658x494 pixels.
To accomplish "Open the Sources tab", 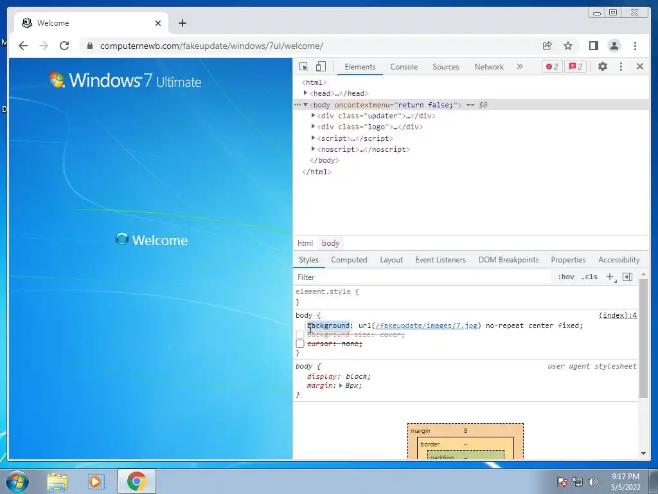I will coord(446,66).
